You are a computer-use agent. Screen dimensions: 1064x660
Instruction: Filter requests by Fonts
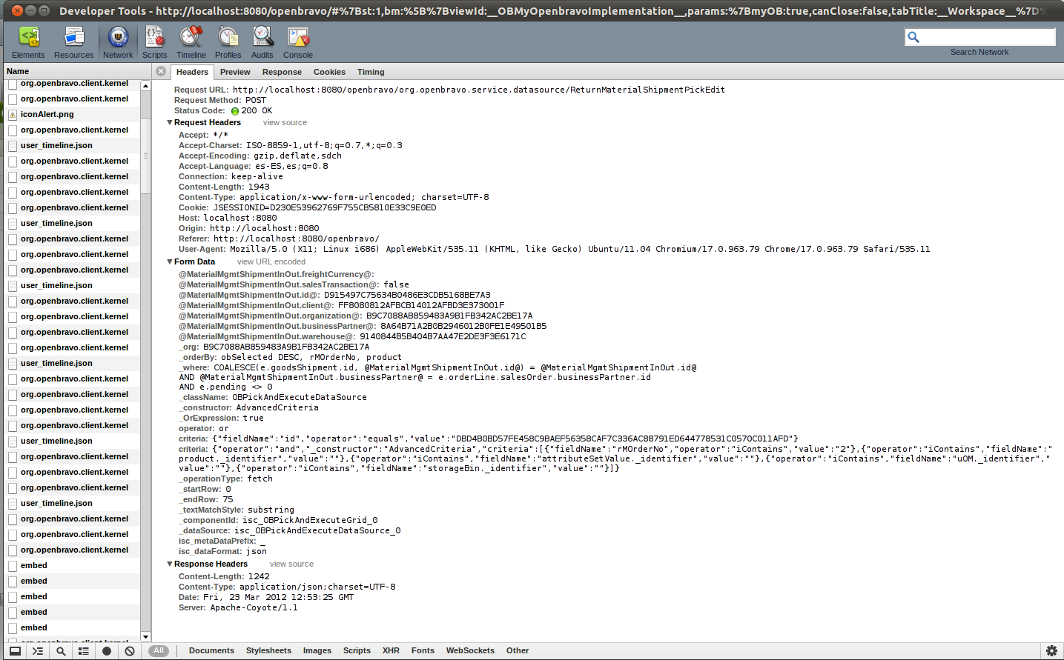click(423, 651)
